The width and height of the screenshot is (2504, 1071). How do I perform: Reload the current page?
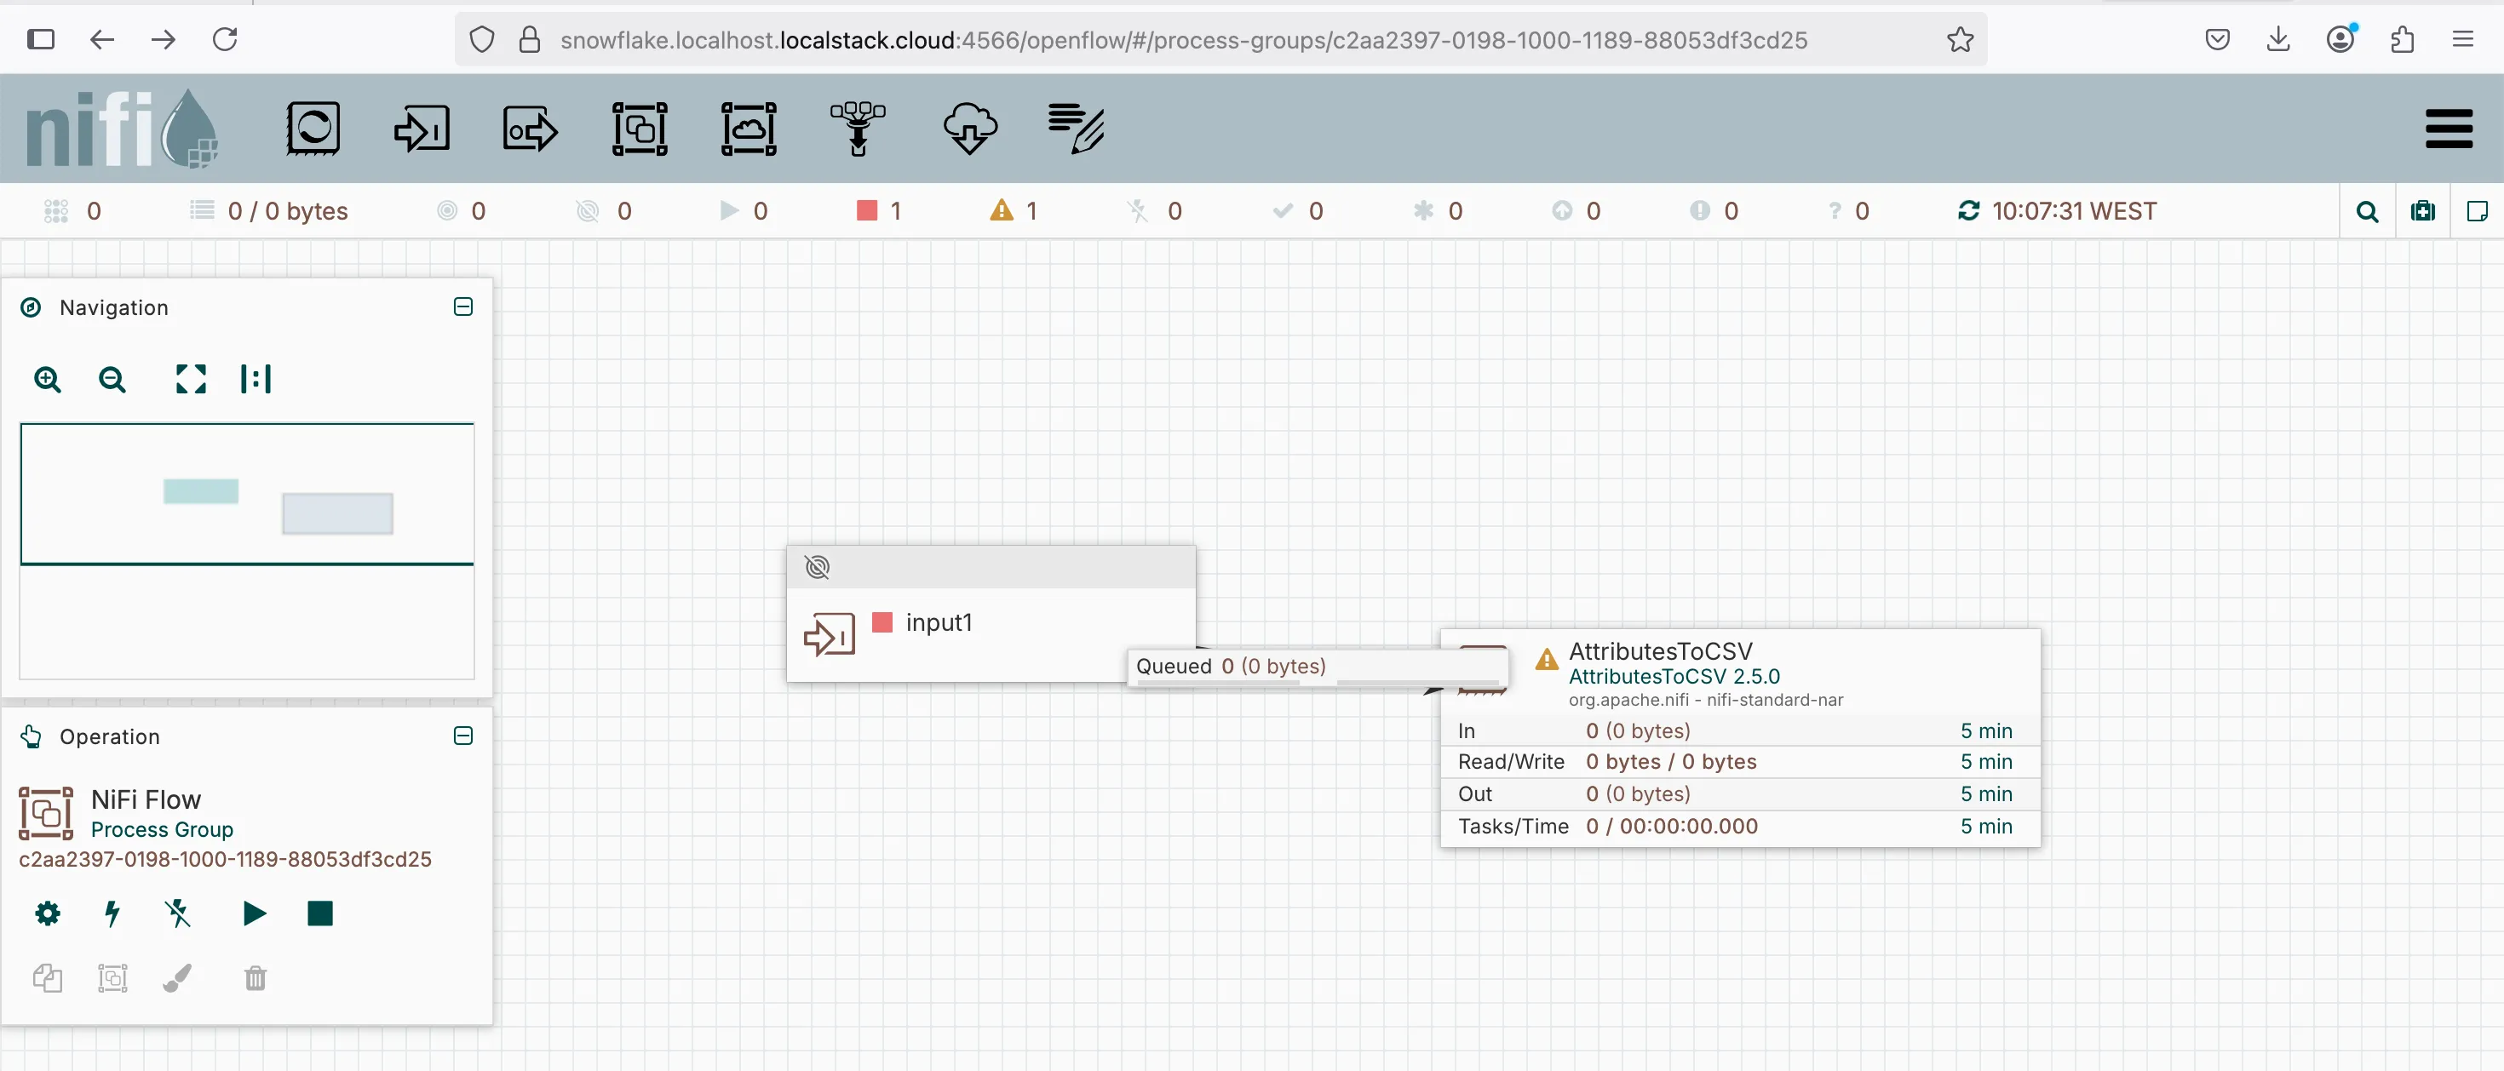226,39
